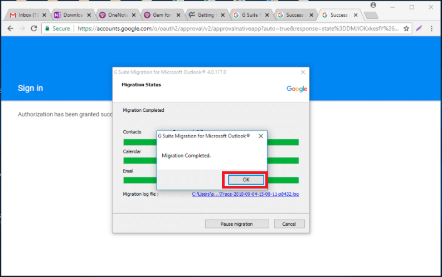
Task: Open a new browser tab
Action: 371,16
